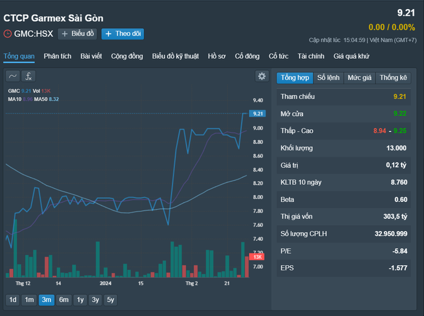Open the Hồ sơ tab
424x316 pixels.
(217, 56)
